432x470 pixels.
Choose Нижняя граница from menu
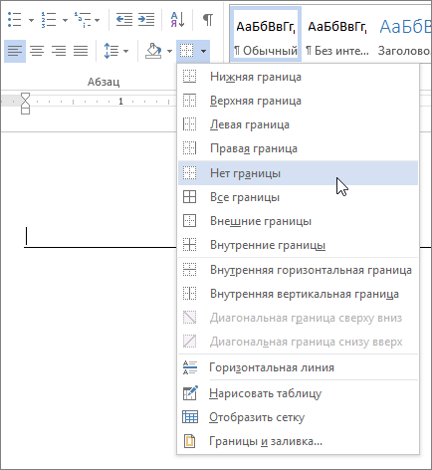[298, 77]
